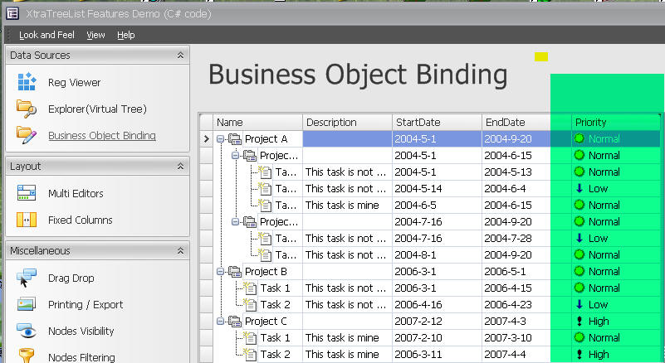This screenshot has height=363, width=665.
Task: Click the Business Object Binding pencil folder icon
Action: click(x=27, y=135)
